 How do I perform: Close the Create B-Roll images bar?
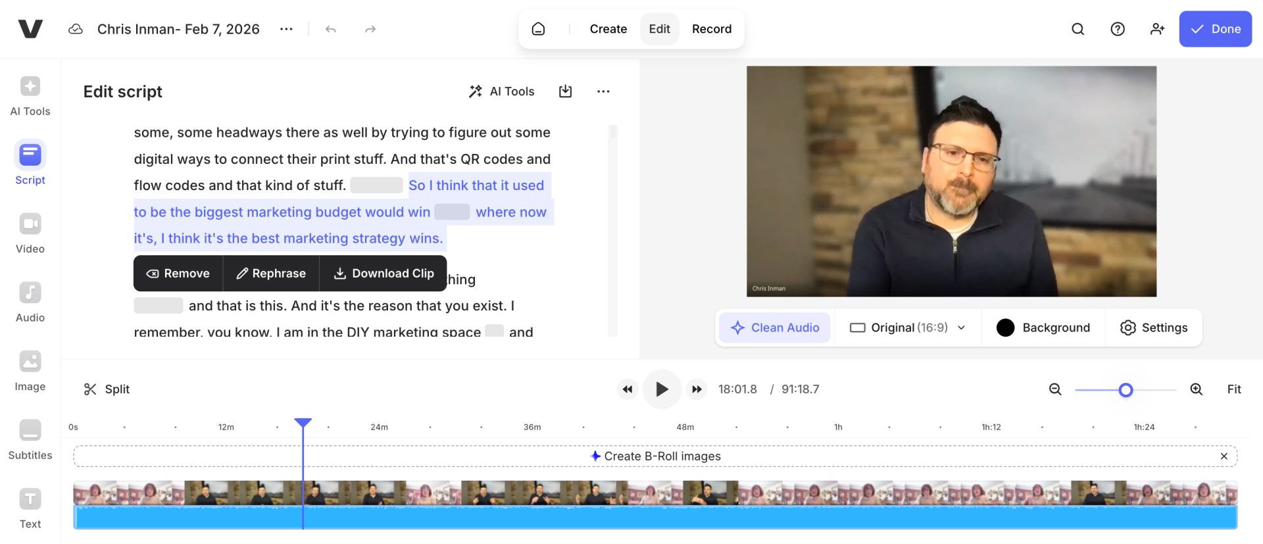(x=1224, y=457)
